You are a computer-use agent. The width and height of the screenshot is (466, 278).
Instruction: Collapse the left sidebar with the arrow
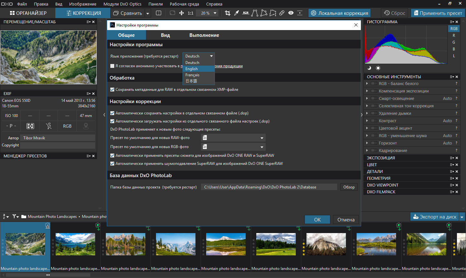(x=104, y=114)
